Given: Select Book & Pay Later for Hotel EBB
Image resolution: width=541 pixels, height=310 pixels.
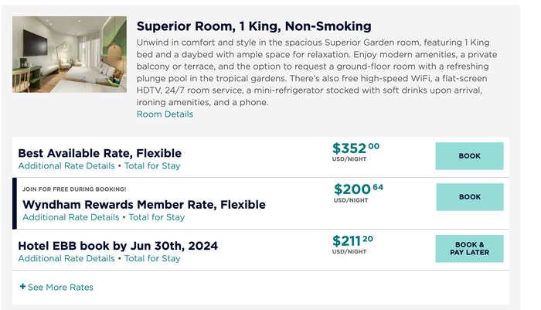Looking at the screenshot, I should (x=469, y=249).
